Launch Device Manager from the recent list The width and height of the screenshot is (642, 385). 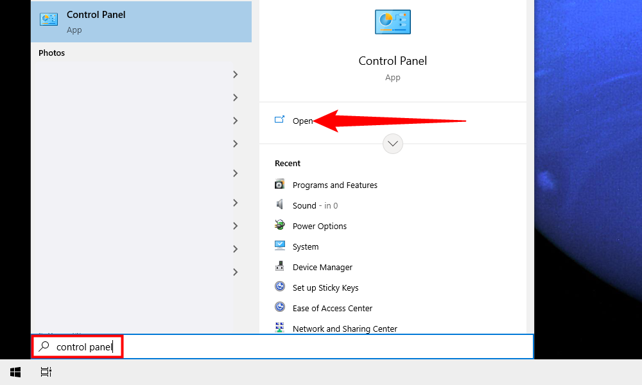tap(322, 267)
